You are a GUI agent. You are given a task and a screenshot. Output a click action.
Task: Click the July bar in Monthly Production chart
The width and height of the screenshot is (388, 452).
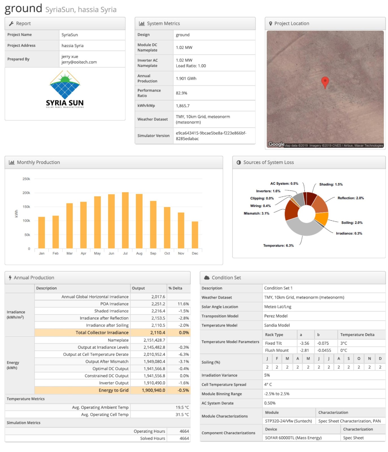125,220
